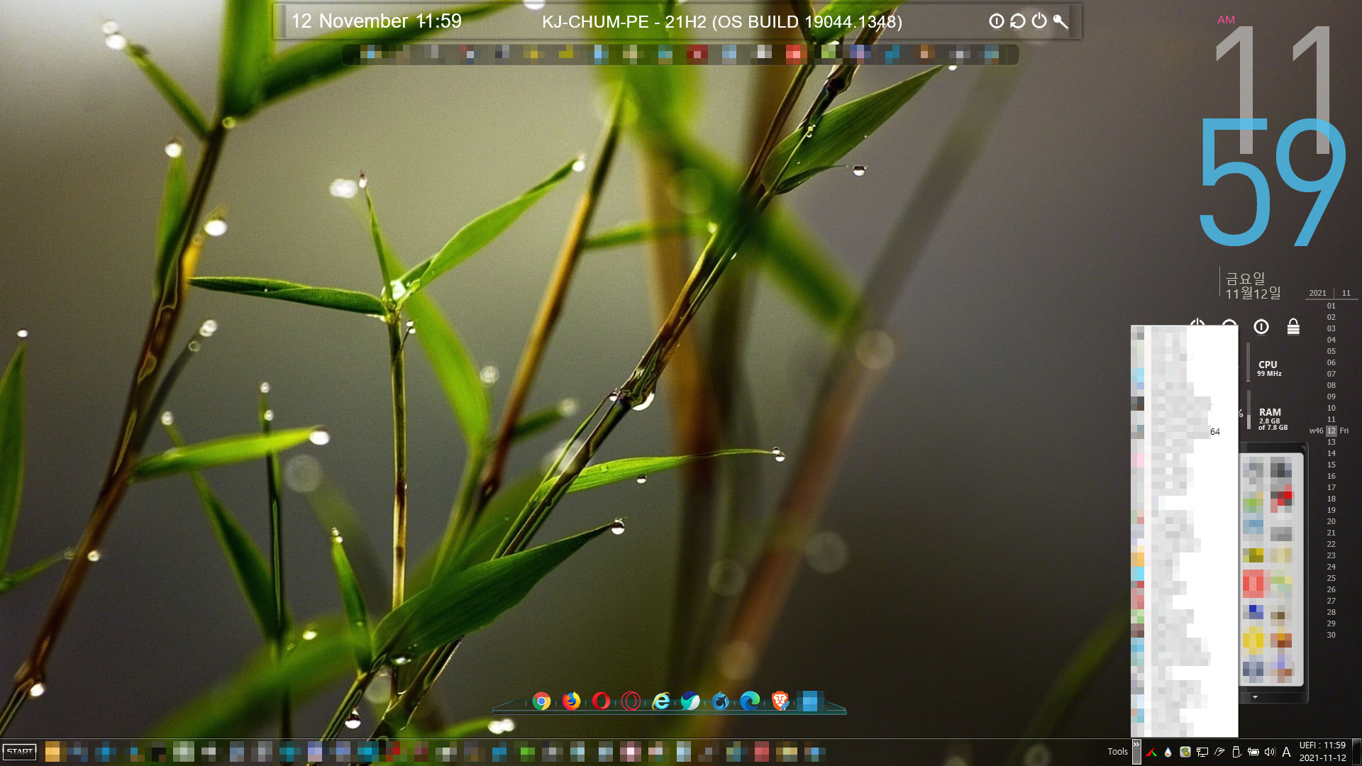Toggle the input language A indicator

point(1286,752)
